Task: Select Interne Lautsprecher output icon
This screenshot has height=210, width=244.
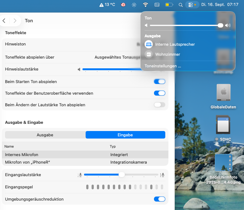Action: tap(149, 44)
